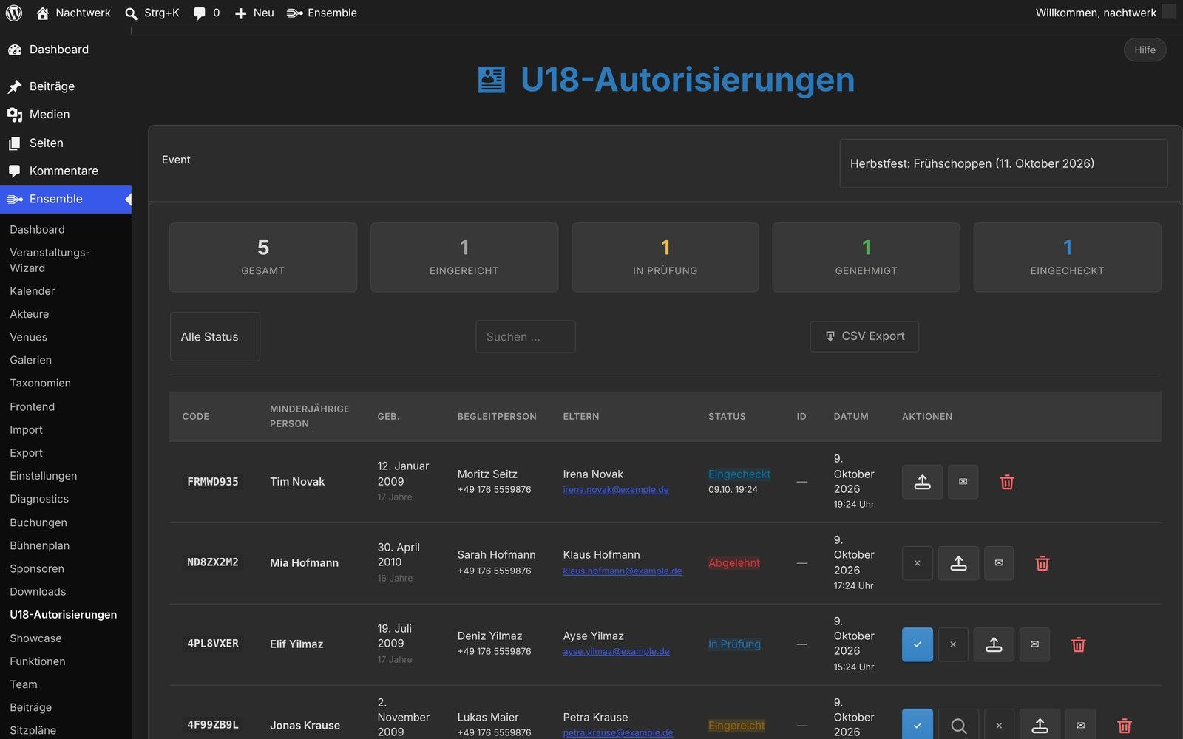Select Buchungen submenu item
This screenshot has height=739, width=1183.
click(x=38, y=522)
